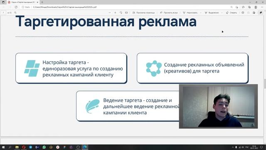Click the Ведение таргета card
This screenshot has height=150, width=266.
[128, 106]
